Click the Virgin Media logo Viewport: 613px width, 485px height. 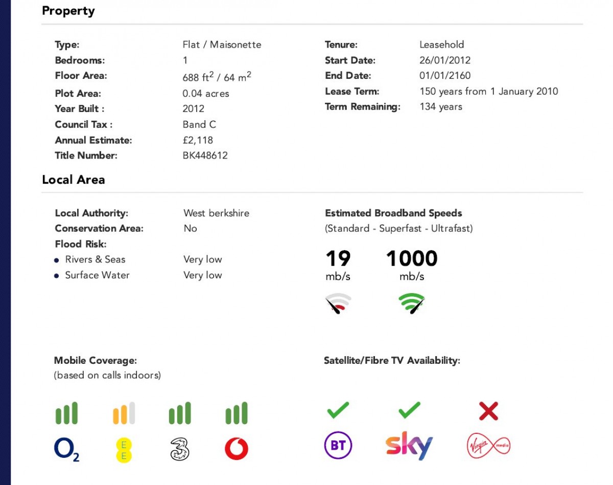click(489, 446)
